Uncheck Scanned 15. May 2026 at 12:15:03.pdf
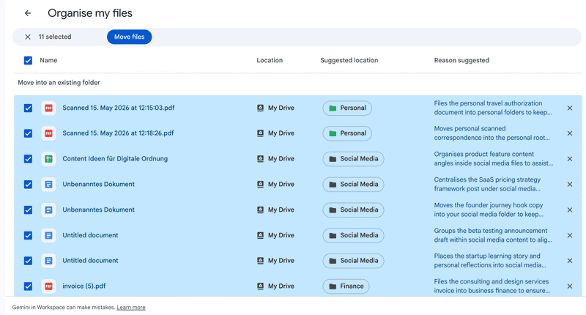 [x=28, y=108]
